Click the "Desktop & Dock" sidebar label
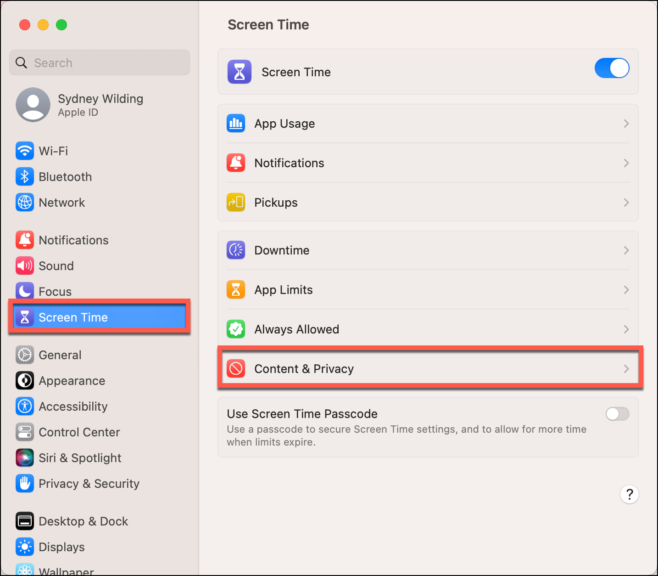The image size is (658, 576). (x=84, y=521)
